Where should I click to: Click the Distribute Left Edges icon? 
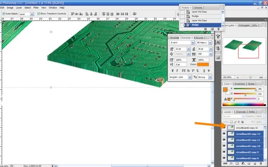pos(118,14)
